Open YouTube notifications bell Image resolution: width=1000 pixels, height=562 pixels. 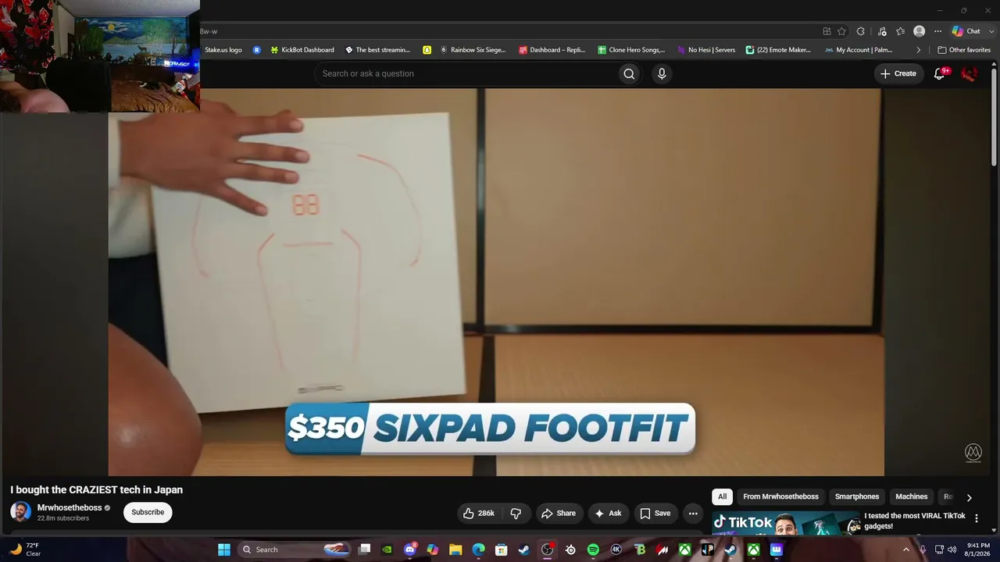[940, 73]
